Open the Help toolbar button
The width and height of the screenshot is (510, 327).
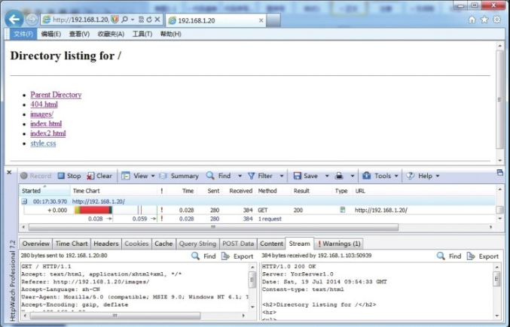coord(420,176)
